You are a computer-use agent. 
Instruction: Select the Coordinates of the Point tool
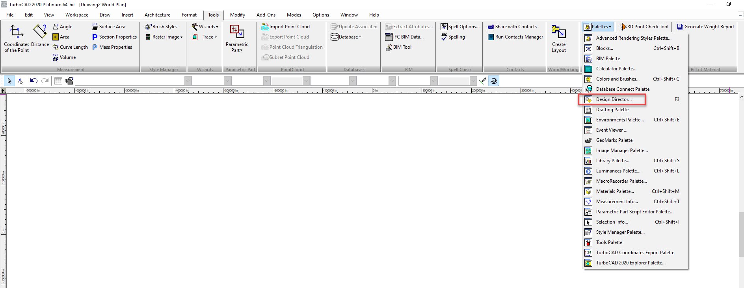point(17,39)
